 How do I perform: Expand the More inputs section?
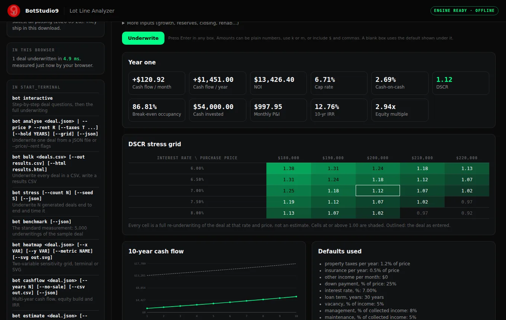[x=180, y=23]
